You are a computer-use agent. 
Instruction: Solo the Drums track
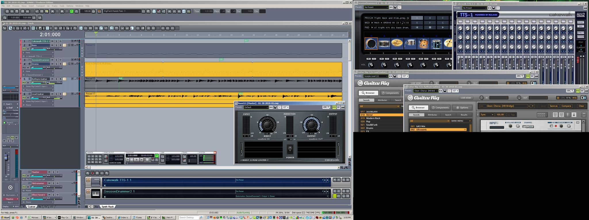click(x=56, y=64)
